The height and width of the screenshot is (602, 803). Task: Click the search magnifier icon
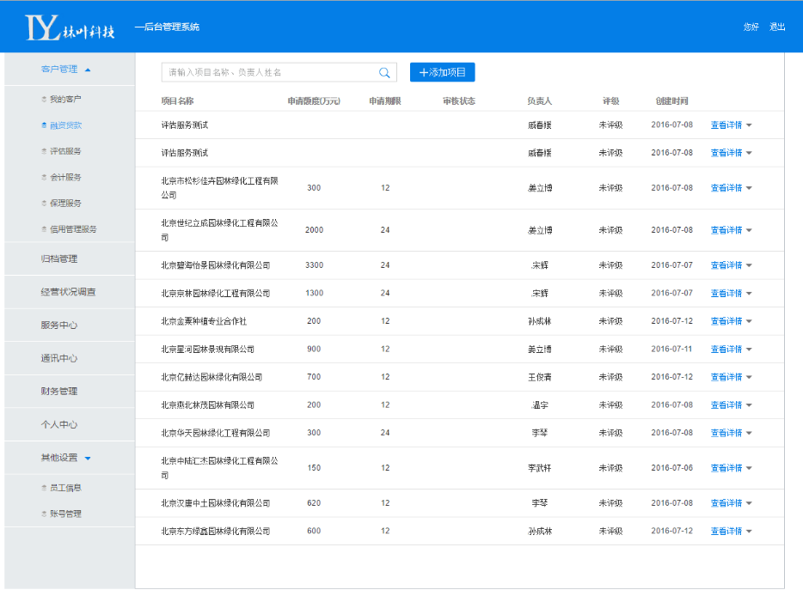(384, 73)
